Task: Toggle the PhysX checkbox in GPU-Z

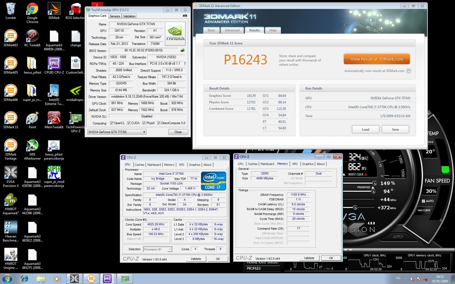Action: (x=144, y=123)
